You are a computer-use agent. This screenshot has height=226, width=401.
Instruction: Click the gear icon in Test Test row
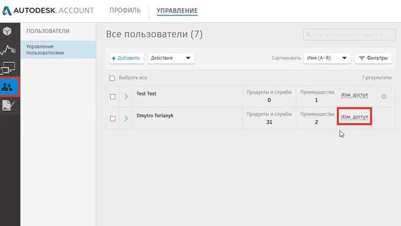click(x=383, y=97)
